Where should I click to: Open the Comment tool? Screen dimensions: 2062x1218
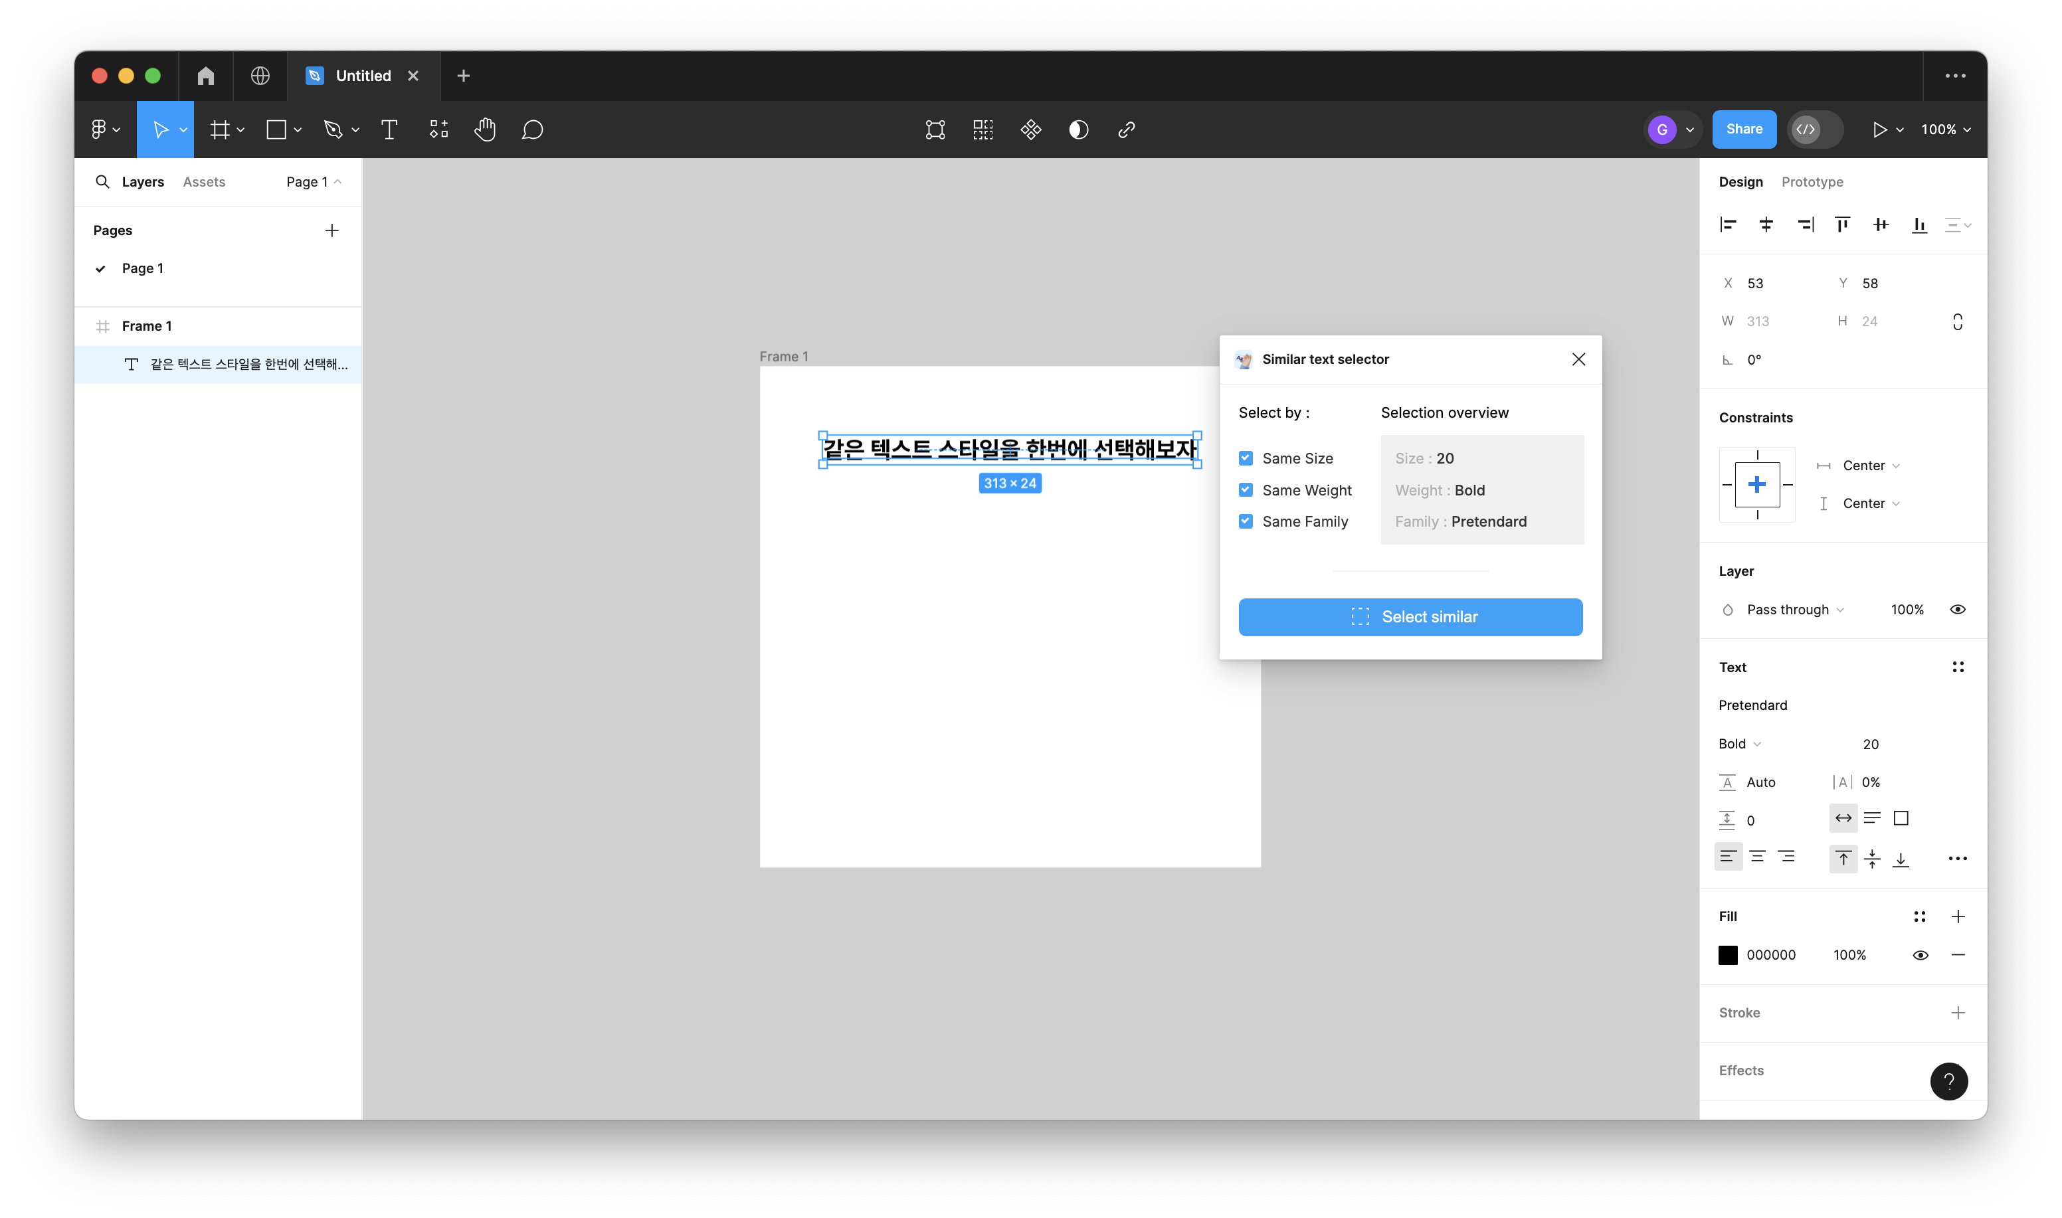click(x=532, y=130)
